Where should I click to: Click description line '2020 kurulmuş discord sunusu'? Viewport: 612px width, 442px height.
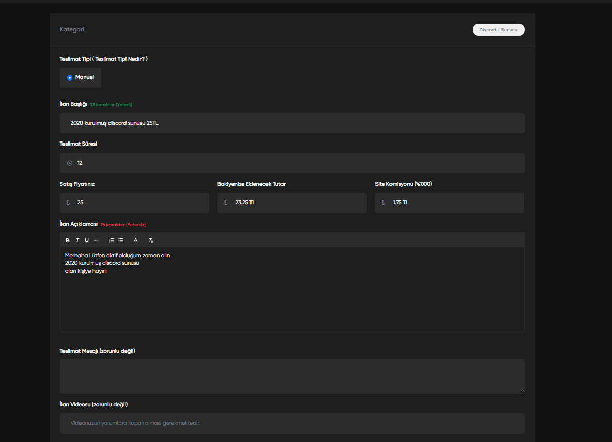click(102, 263)
